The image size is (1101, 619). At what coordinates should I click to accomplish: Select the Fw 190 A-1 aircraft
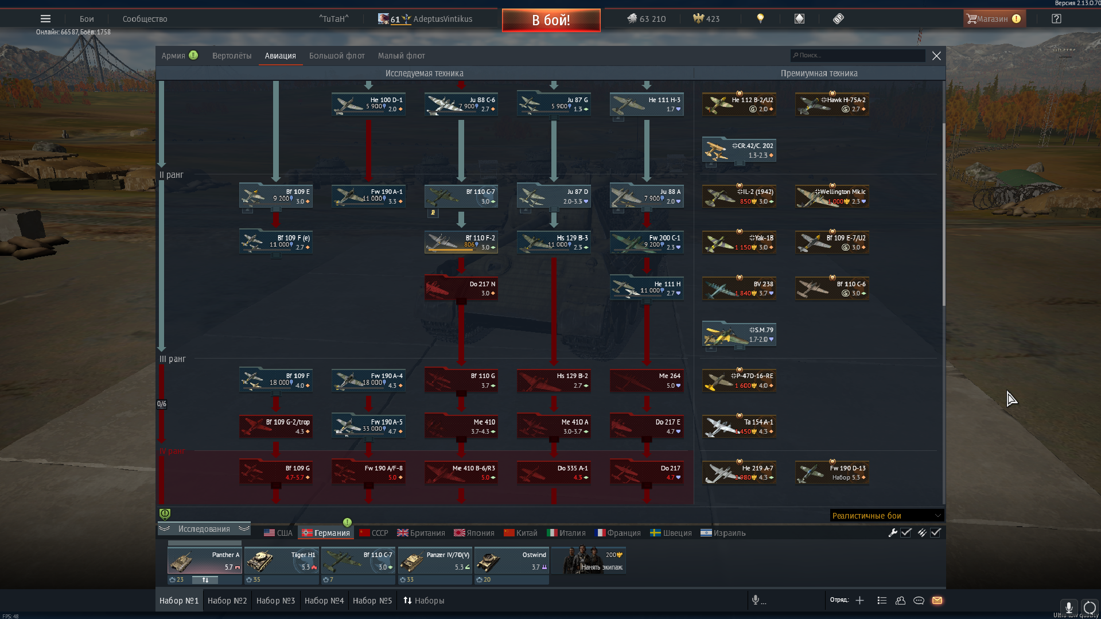click(x=368, y=196)
